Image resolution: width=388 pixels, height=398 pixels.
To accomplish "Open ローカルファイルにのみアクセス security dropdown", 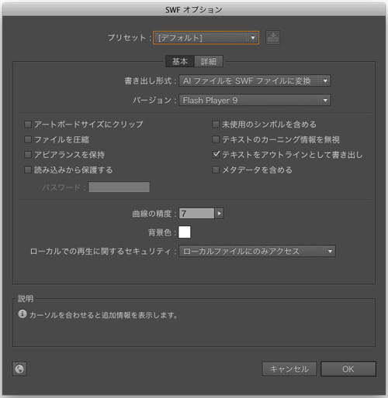I will 257,251.
